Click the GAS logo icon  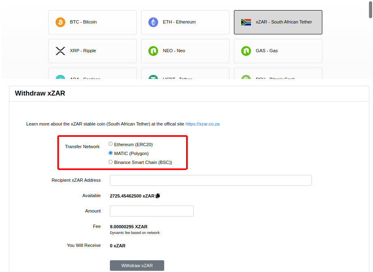pyautogui.click(x=246, y=51)
